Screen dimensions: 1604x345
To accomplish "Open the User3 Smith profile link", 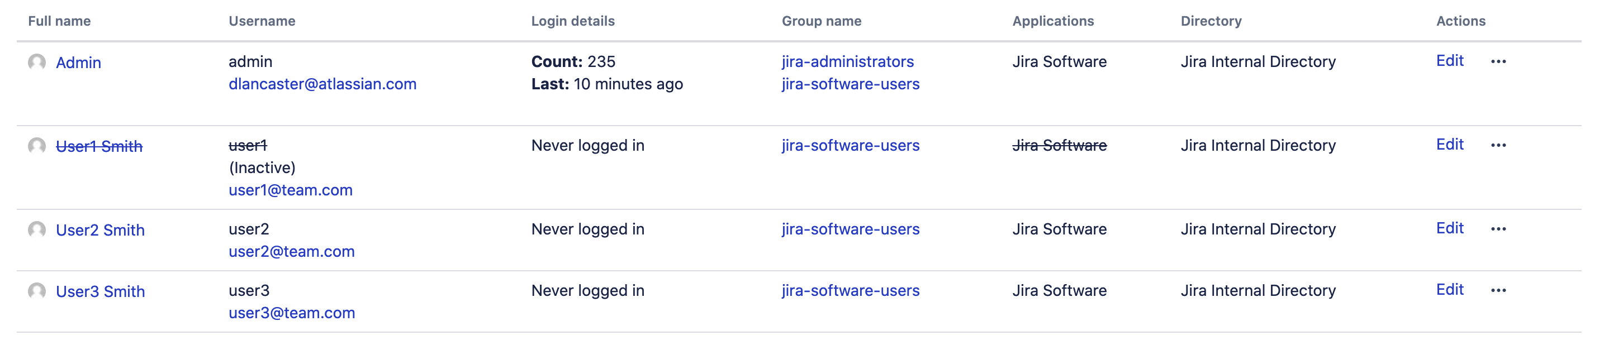I will point(100,291).
